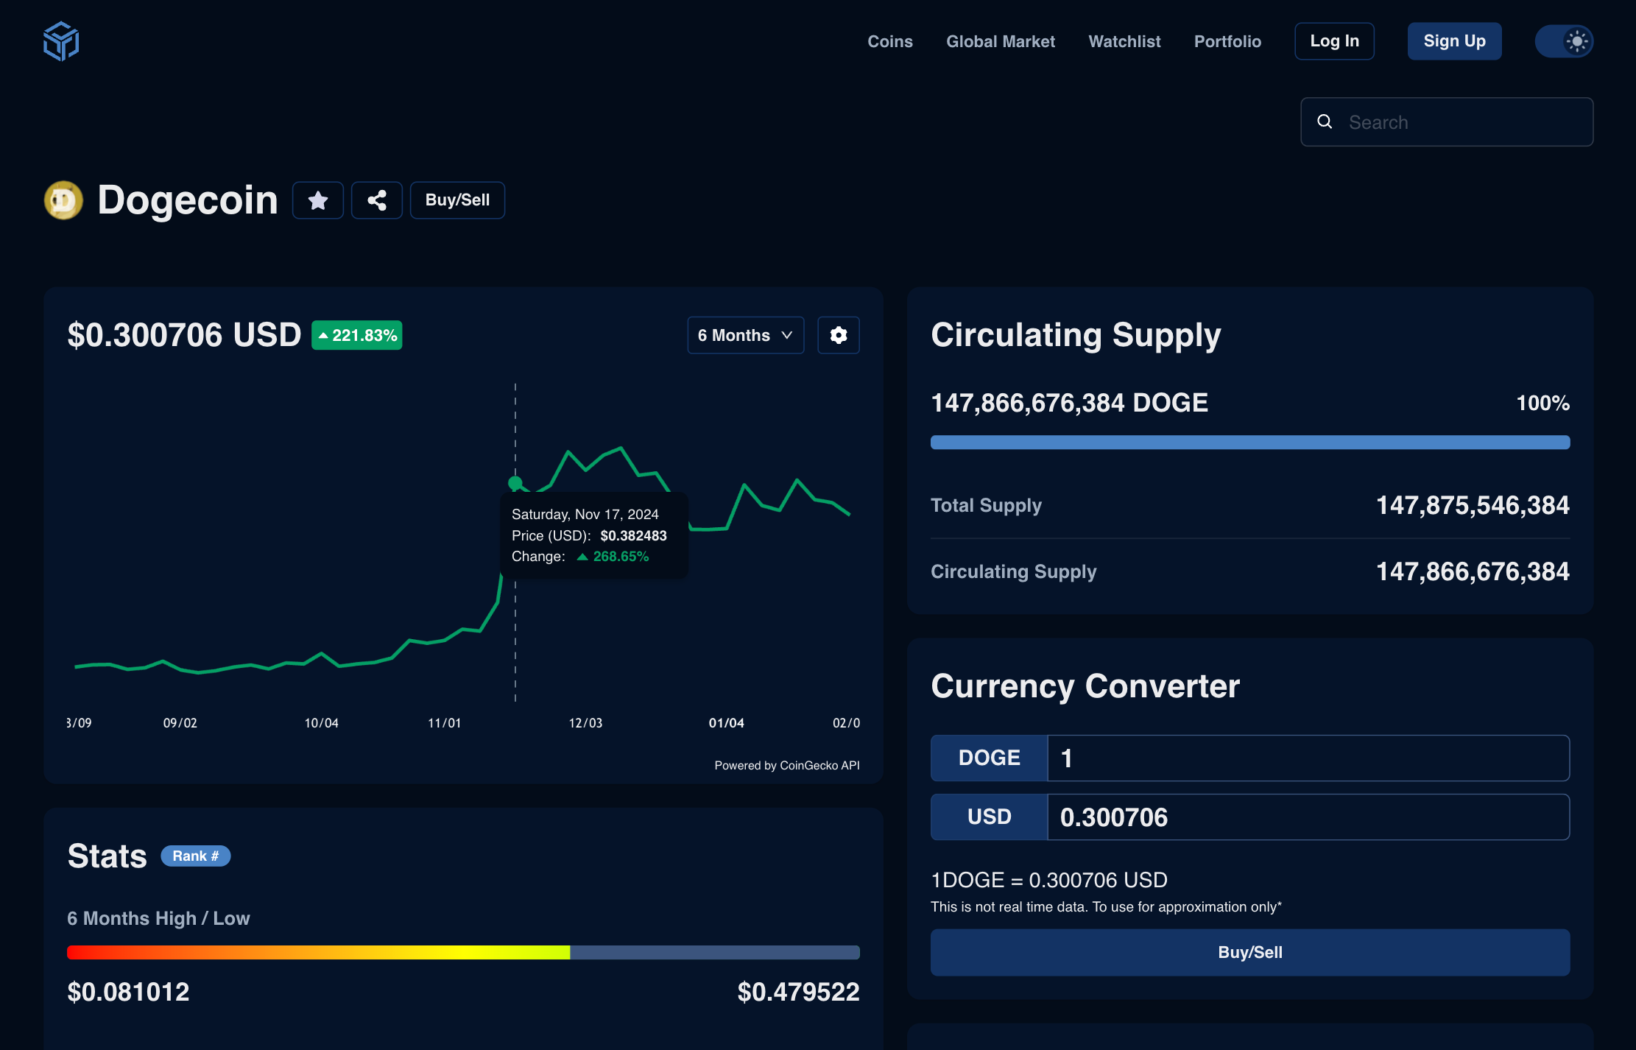Add Dogecoin to watchlist with star icon

pos(318,200)
